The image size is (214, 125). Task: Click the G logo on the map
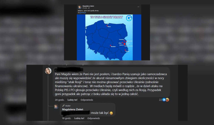point(129,18)
